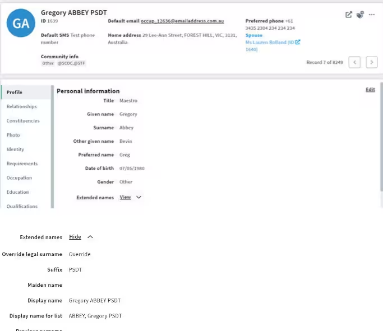
Task: Click Hide extended names link
Action: point(75,237)
